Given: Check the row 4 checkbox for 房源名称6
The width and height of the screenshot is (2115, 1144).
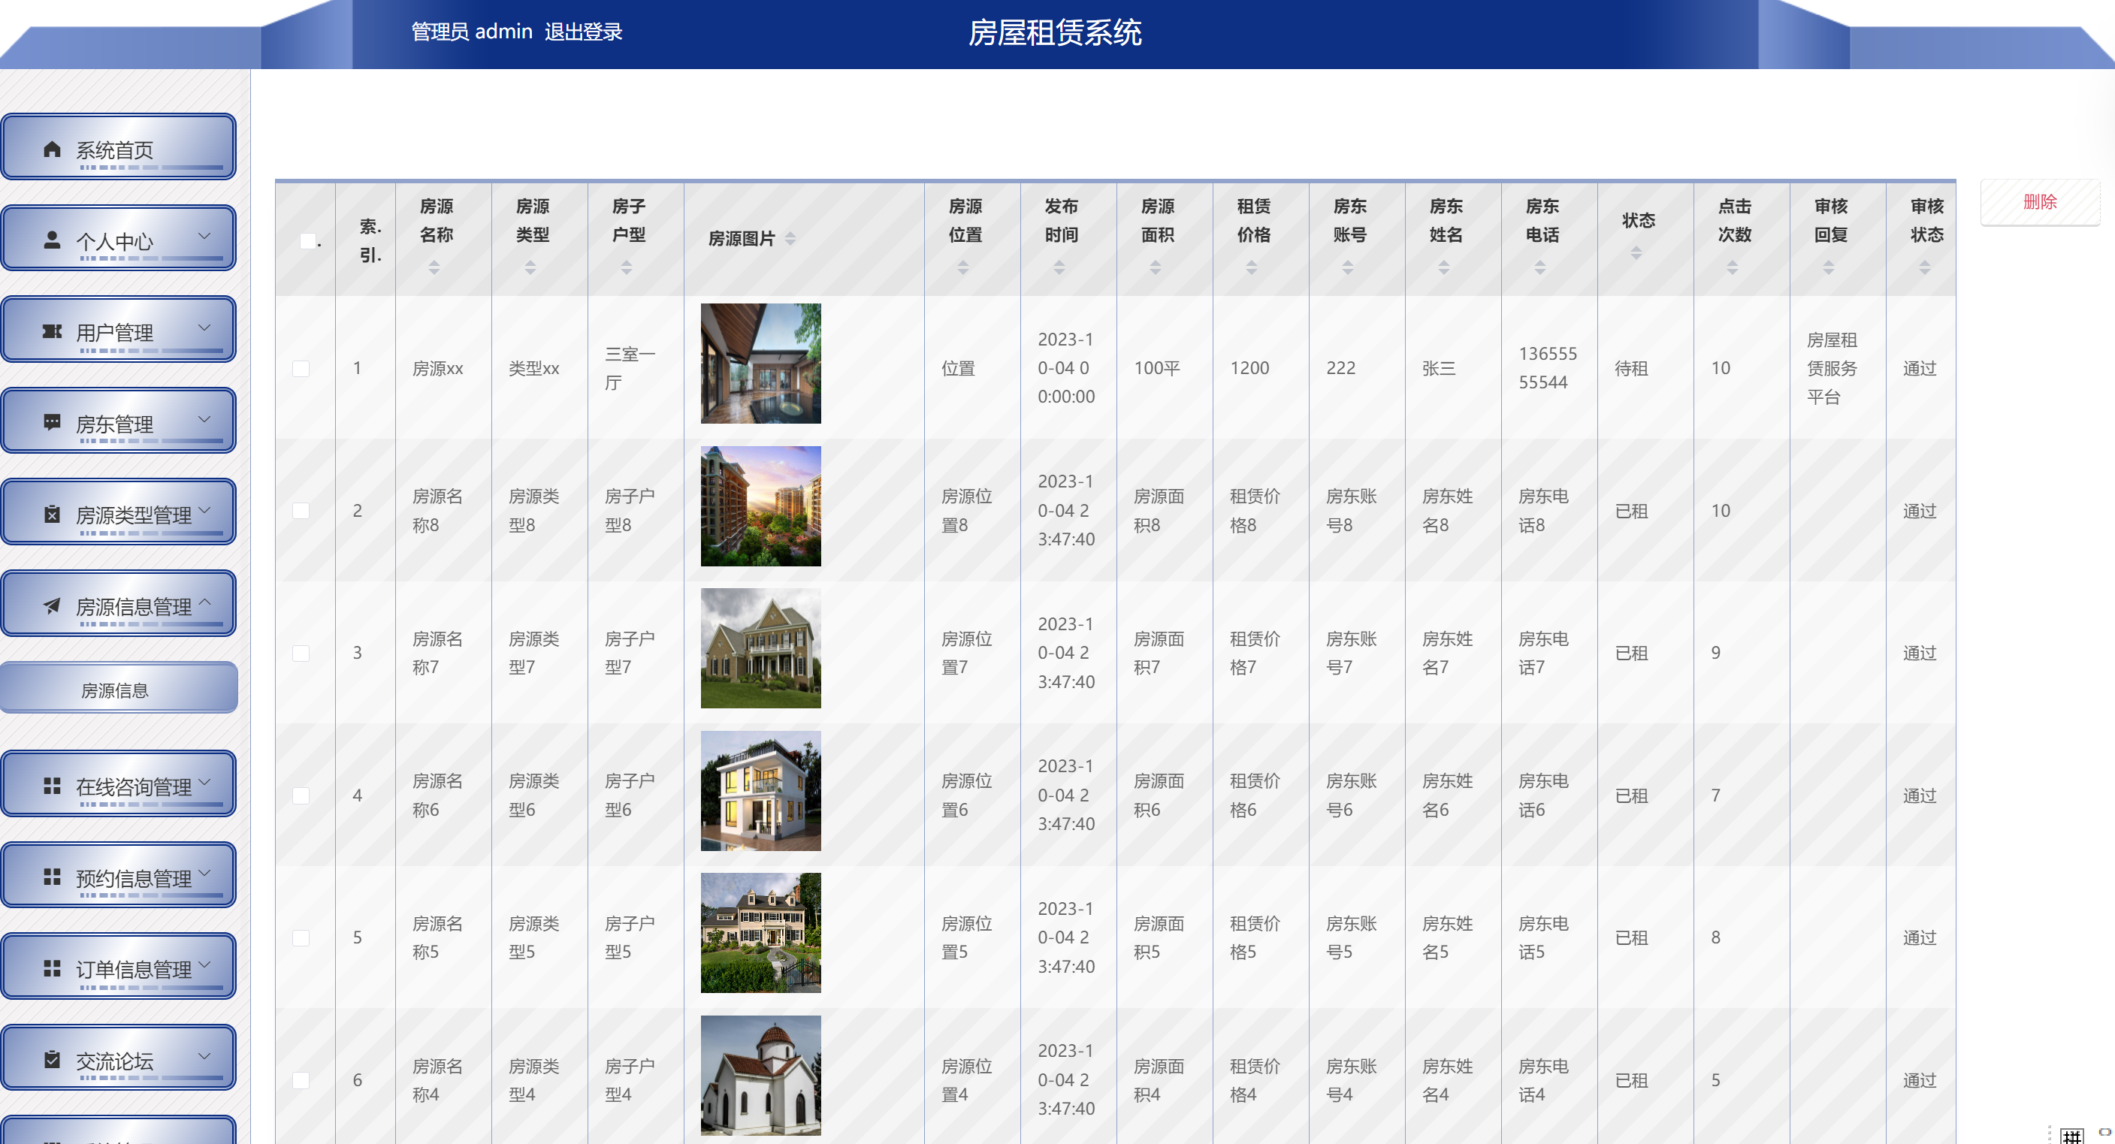Looking at the screenshot, I should 301,796.
